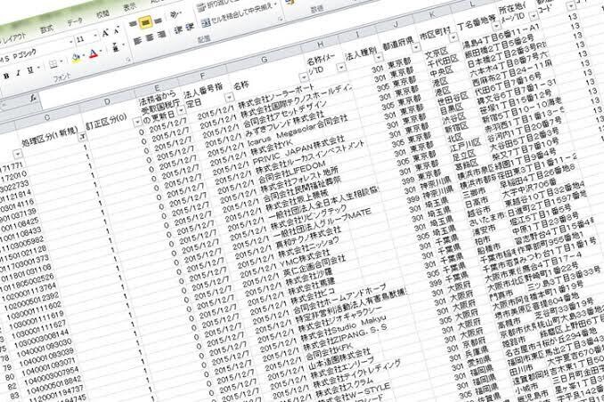Toggle italic formatting
Viewport: 604px width, 402px height.
18,73
